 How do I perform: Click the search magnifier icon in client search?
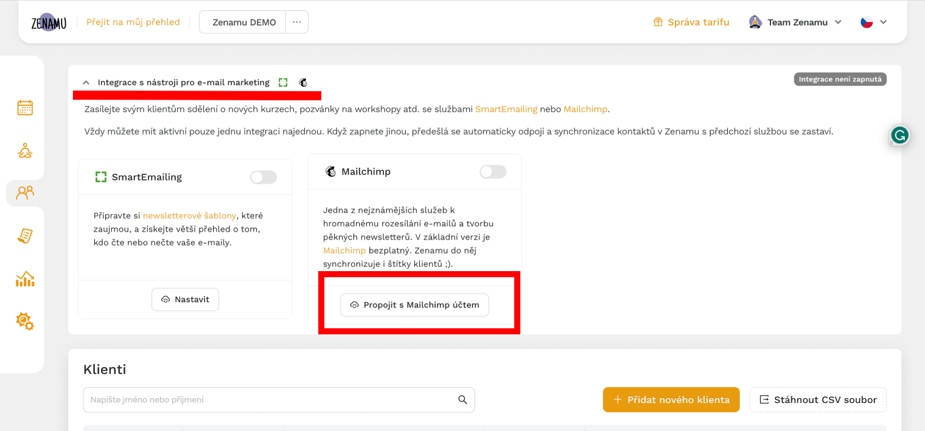(462, 399)
